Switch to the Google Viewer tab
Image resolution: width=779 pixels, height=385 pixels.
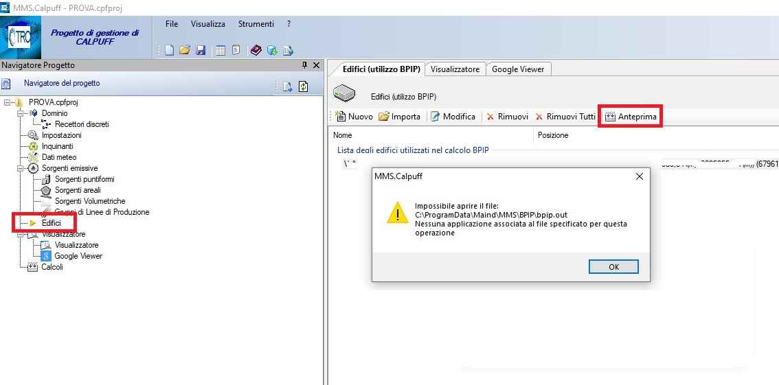(518, 69)
